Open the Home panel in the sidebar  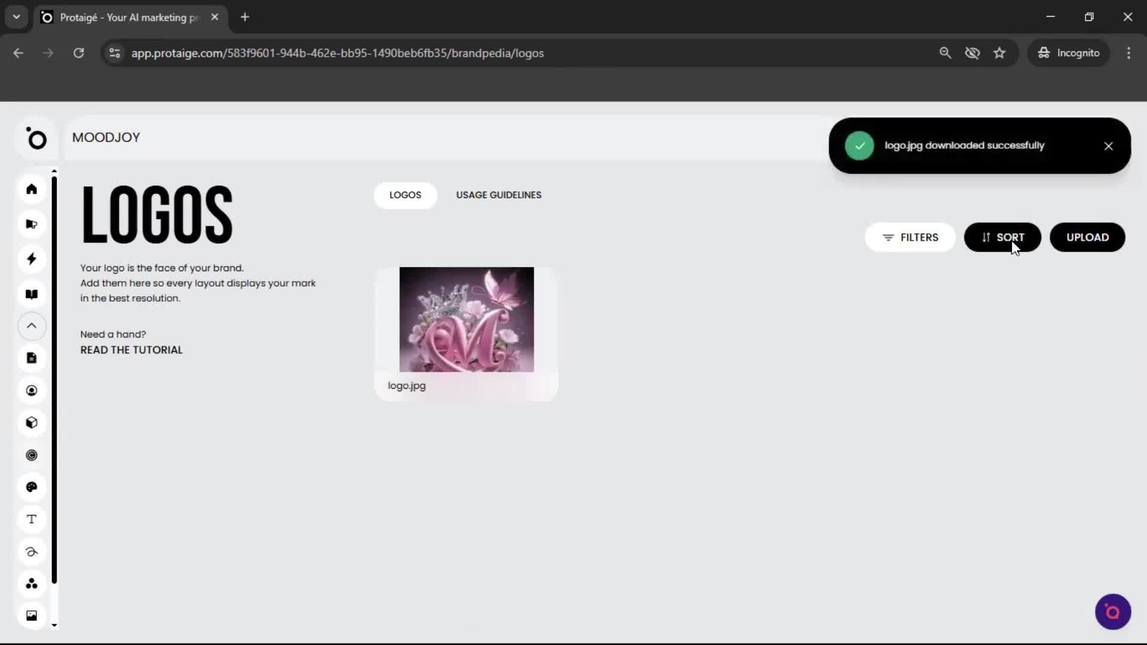click(31, 189)
